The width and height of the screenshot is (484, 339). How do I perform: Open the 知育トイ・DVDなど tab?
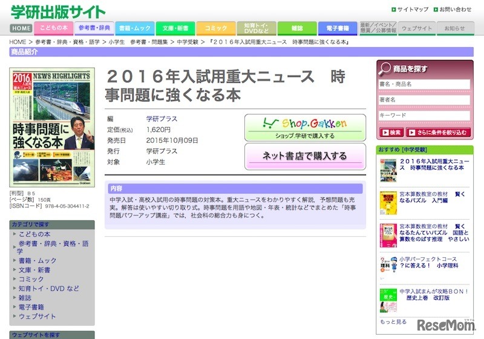coord(256,28)
